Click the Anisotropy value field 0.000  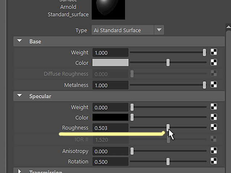pyautogui.click(x=110, y=151)
